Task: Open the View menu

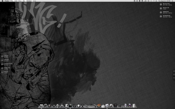Action: click(x=20, y=1)
